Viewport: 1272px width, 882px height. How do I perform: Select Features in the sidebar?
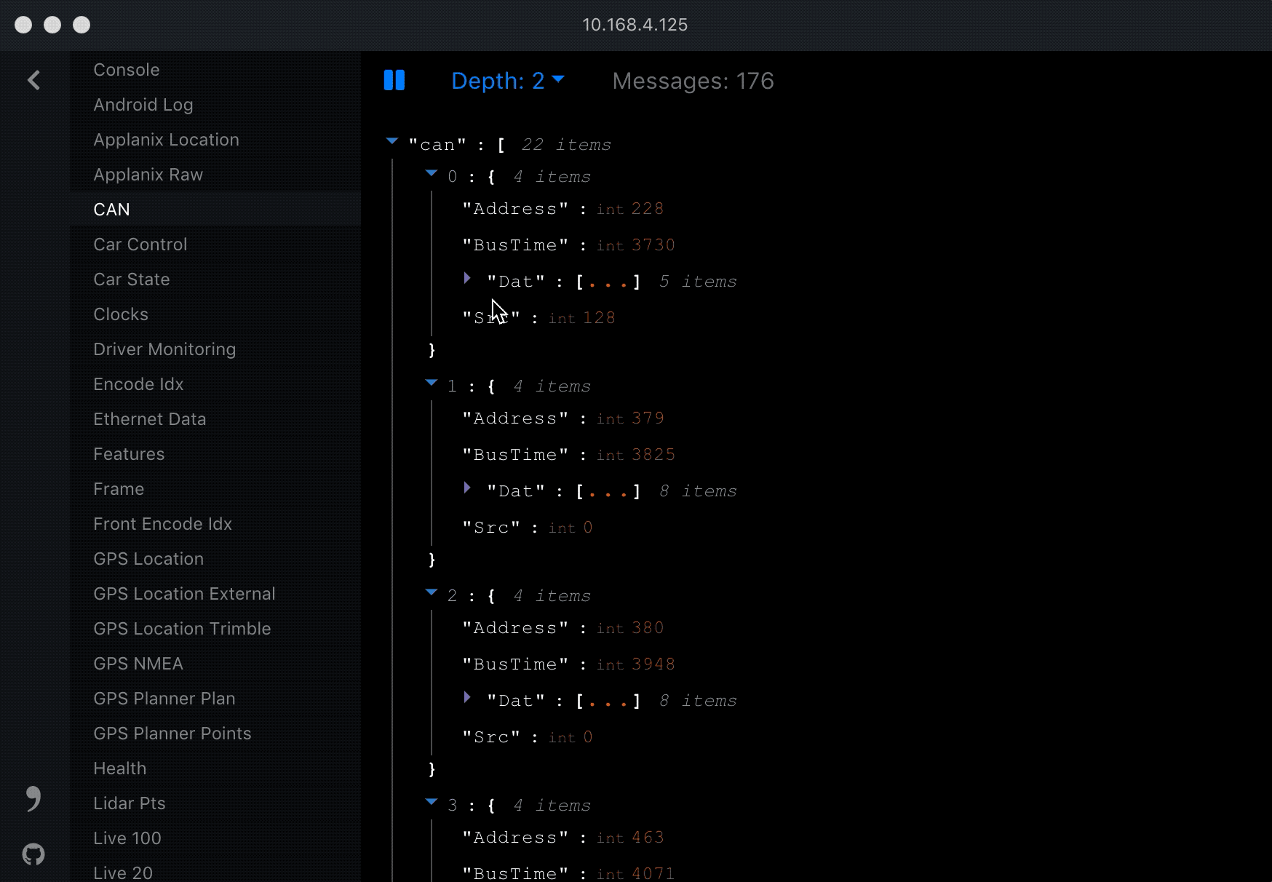click(x=215, y=454)
